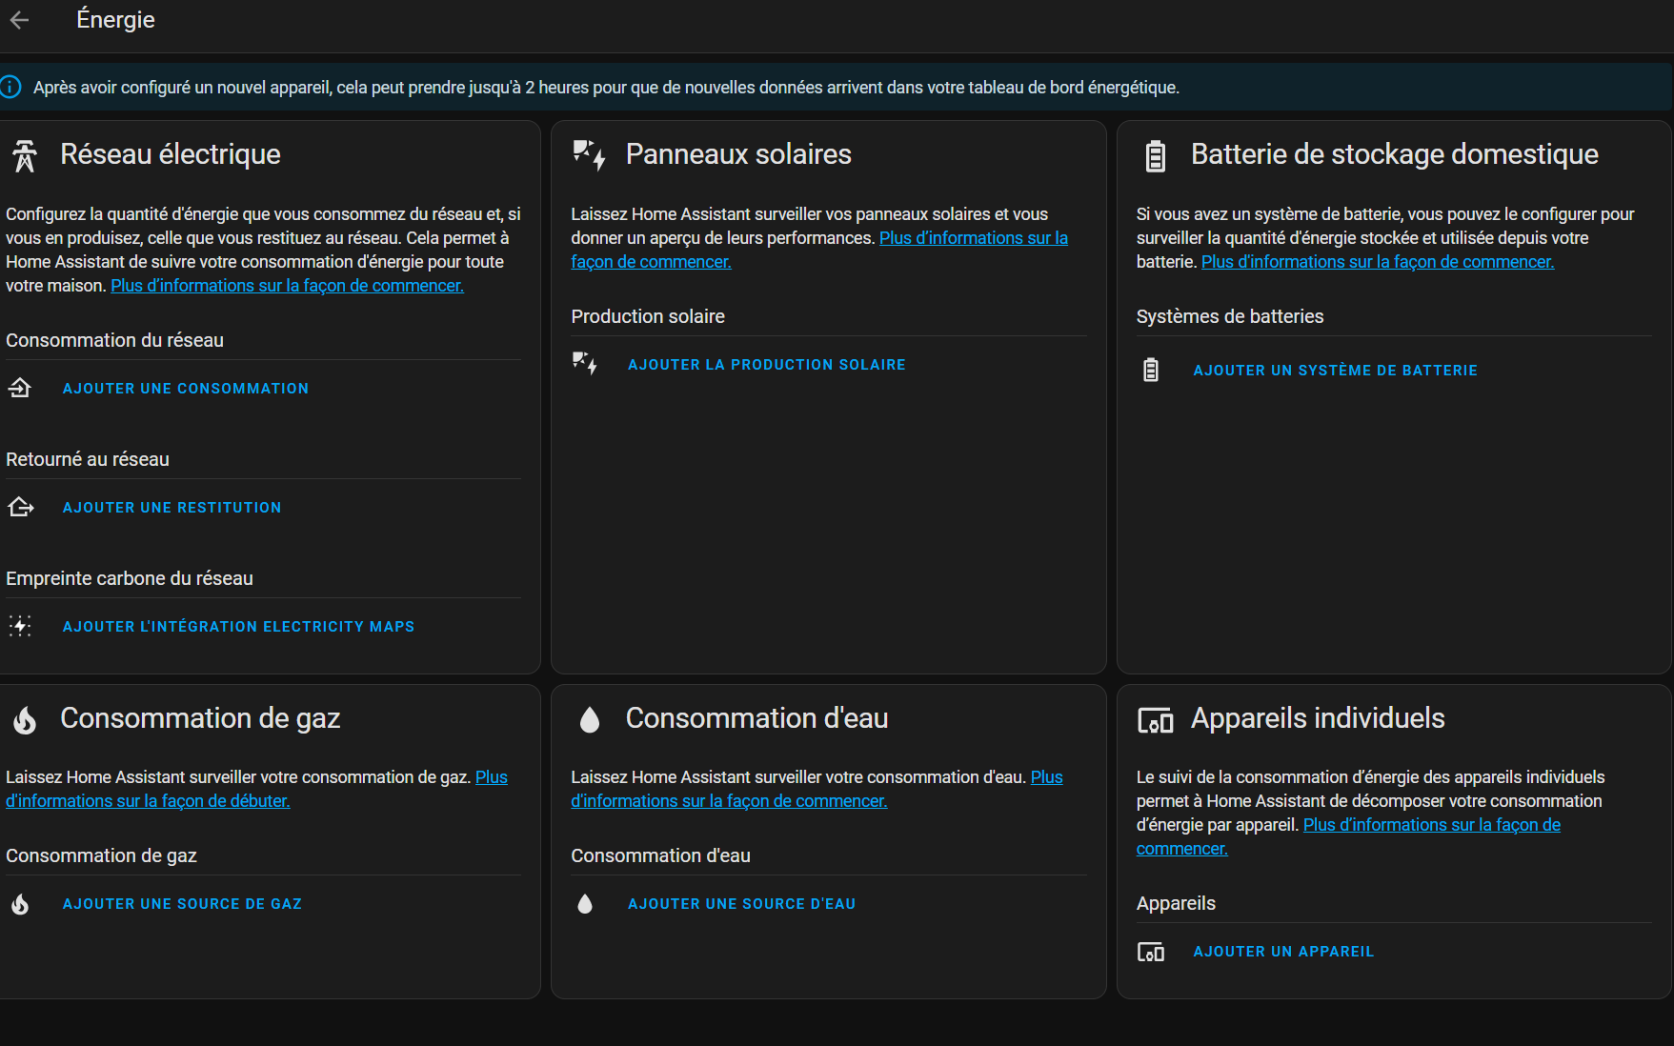The image size is (1674, 1046).
Task: Click the solar panel icon beside Panneaux solaires heading
Action: (589, 154)
